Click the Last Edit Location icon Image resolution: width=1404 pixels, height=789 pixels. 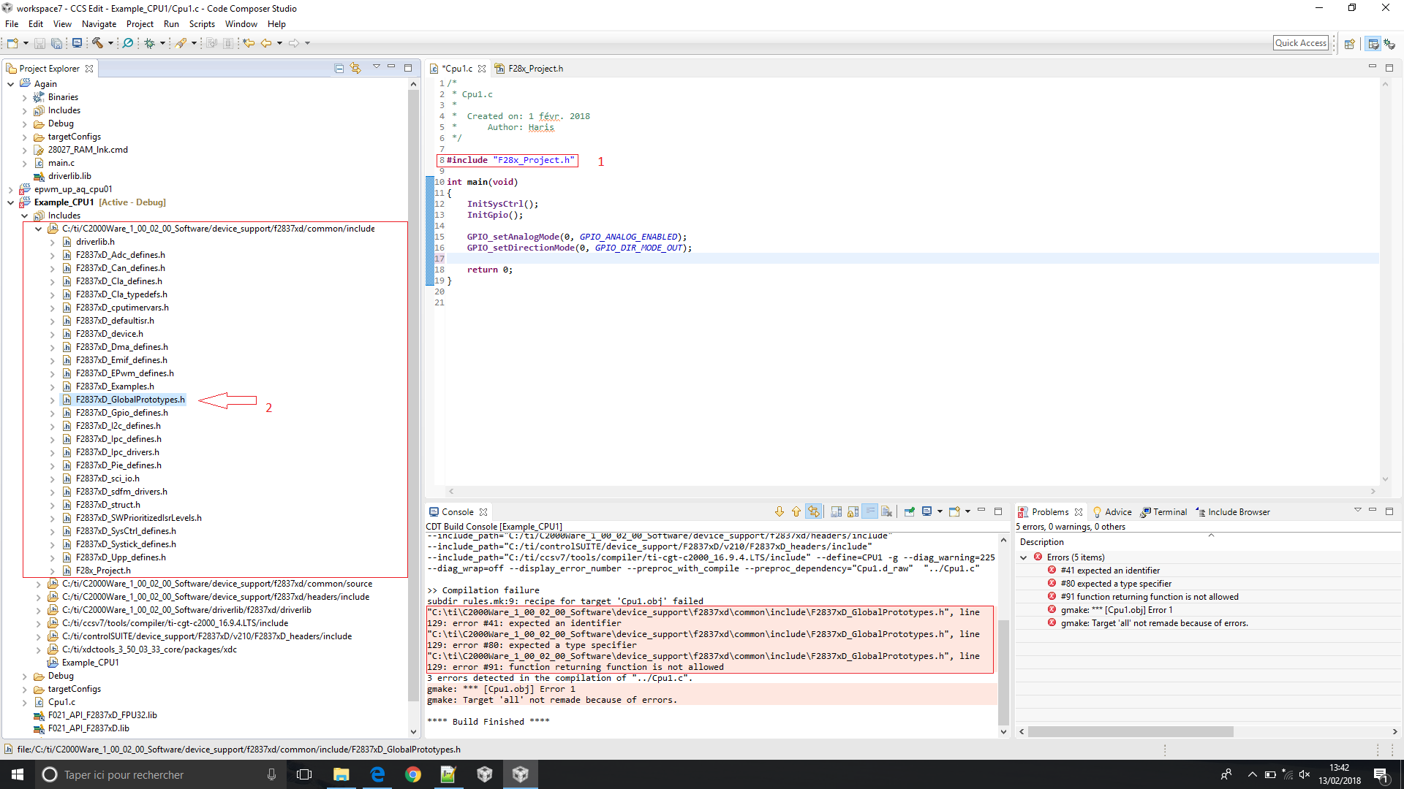coord(249,43)
